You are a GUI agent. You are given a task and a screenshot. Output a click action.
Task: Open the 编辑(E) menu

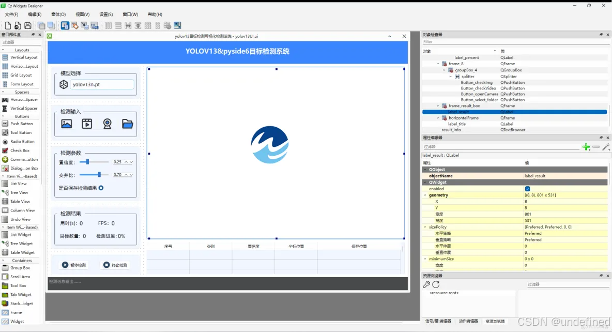click(35, 14)
